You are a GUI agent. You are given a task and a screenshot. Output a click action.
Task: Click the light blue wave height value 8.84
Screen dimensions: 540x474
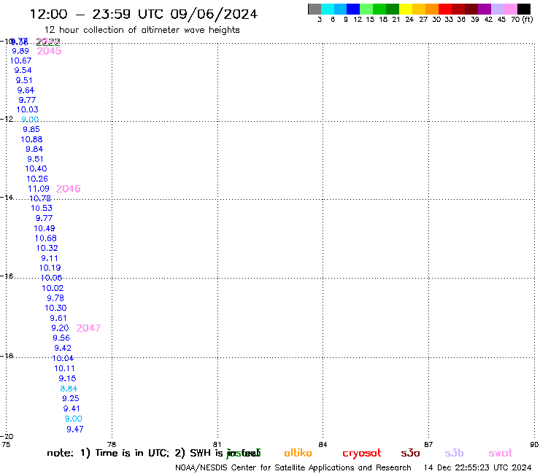click(69, 389)
